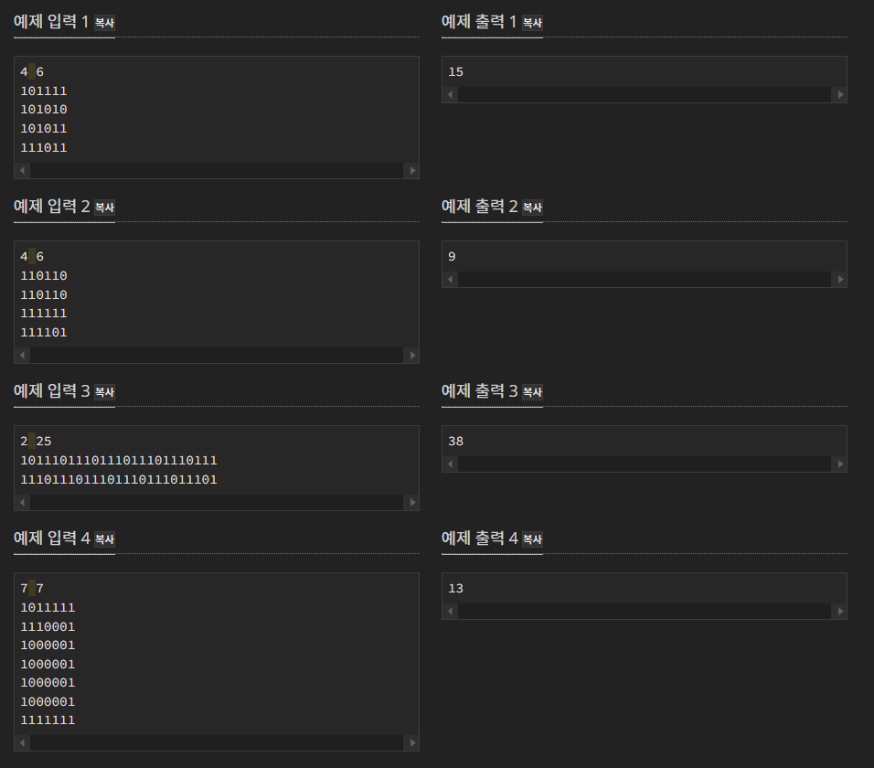This screenshot has width=874, height=768.
Task: Copy 예제 출력 1 with 복사 button
Action: tap(532, 23)
